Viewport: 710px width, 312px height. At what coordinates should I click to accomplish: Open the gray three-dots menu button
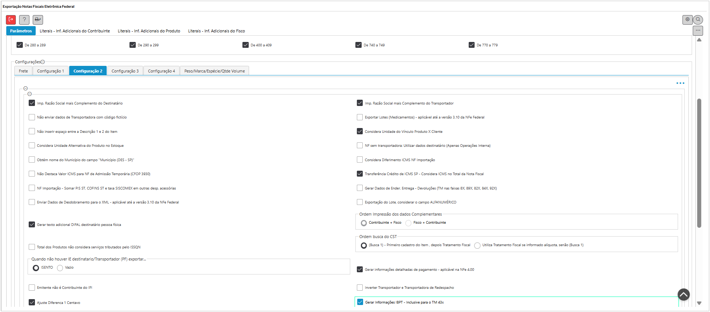pyautogui.click(x=698, y=31)
